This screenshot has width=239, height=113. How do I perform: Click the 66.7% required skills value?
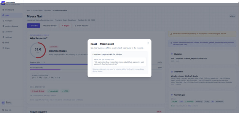160,62
